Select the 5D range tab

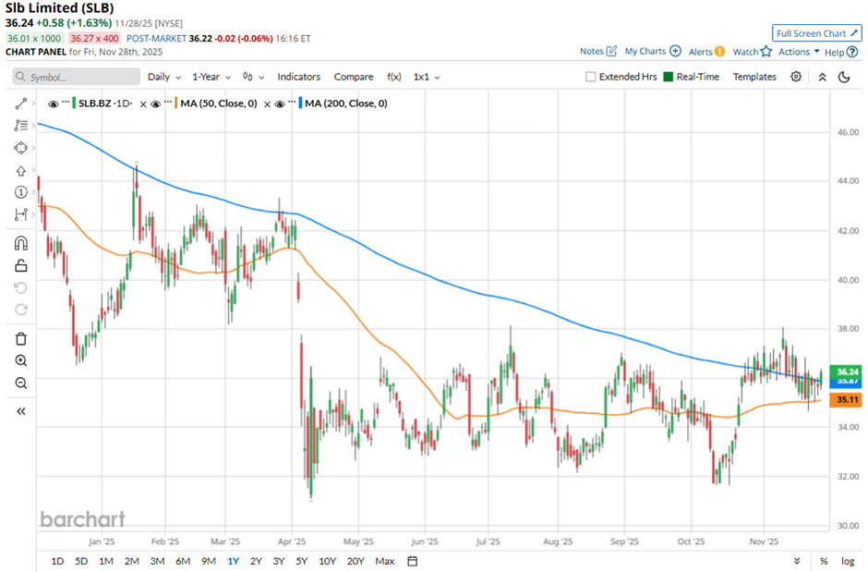pyautogui.click(x=81, y=561)
